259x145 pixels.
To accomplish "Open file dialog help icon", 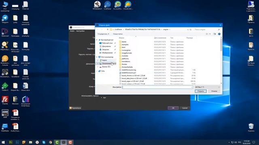I will coord(219,34).
